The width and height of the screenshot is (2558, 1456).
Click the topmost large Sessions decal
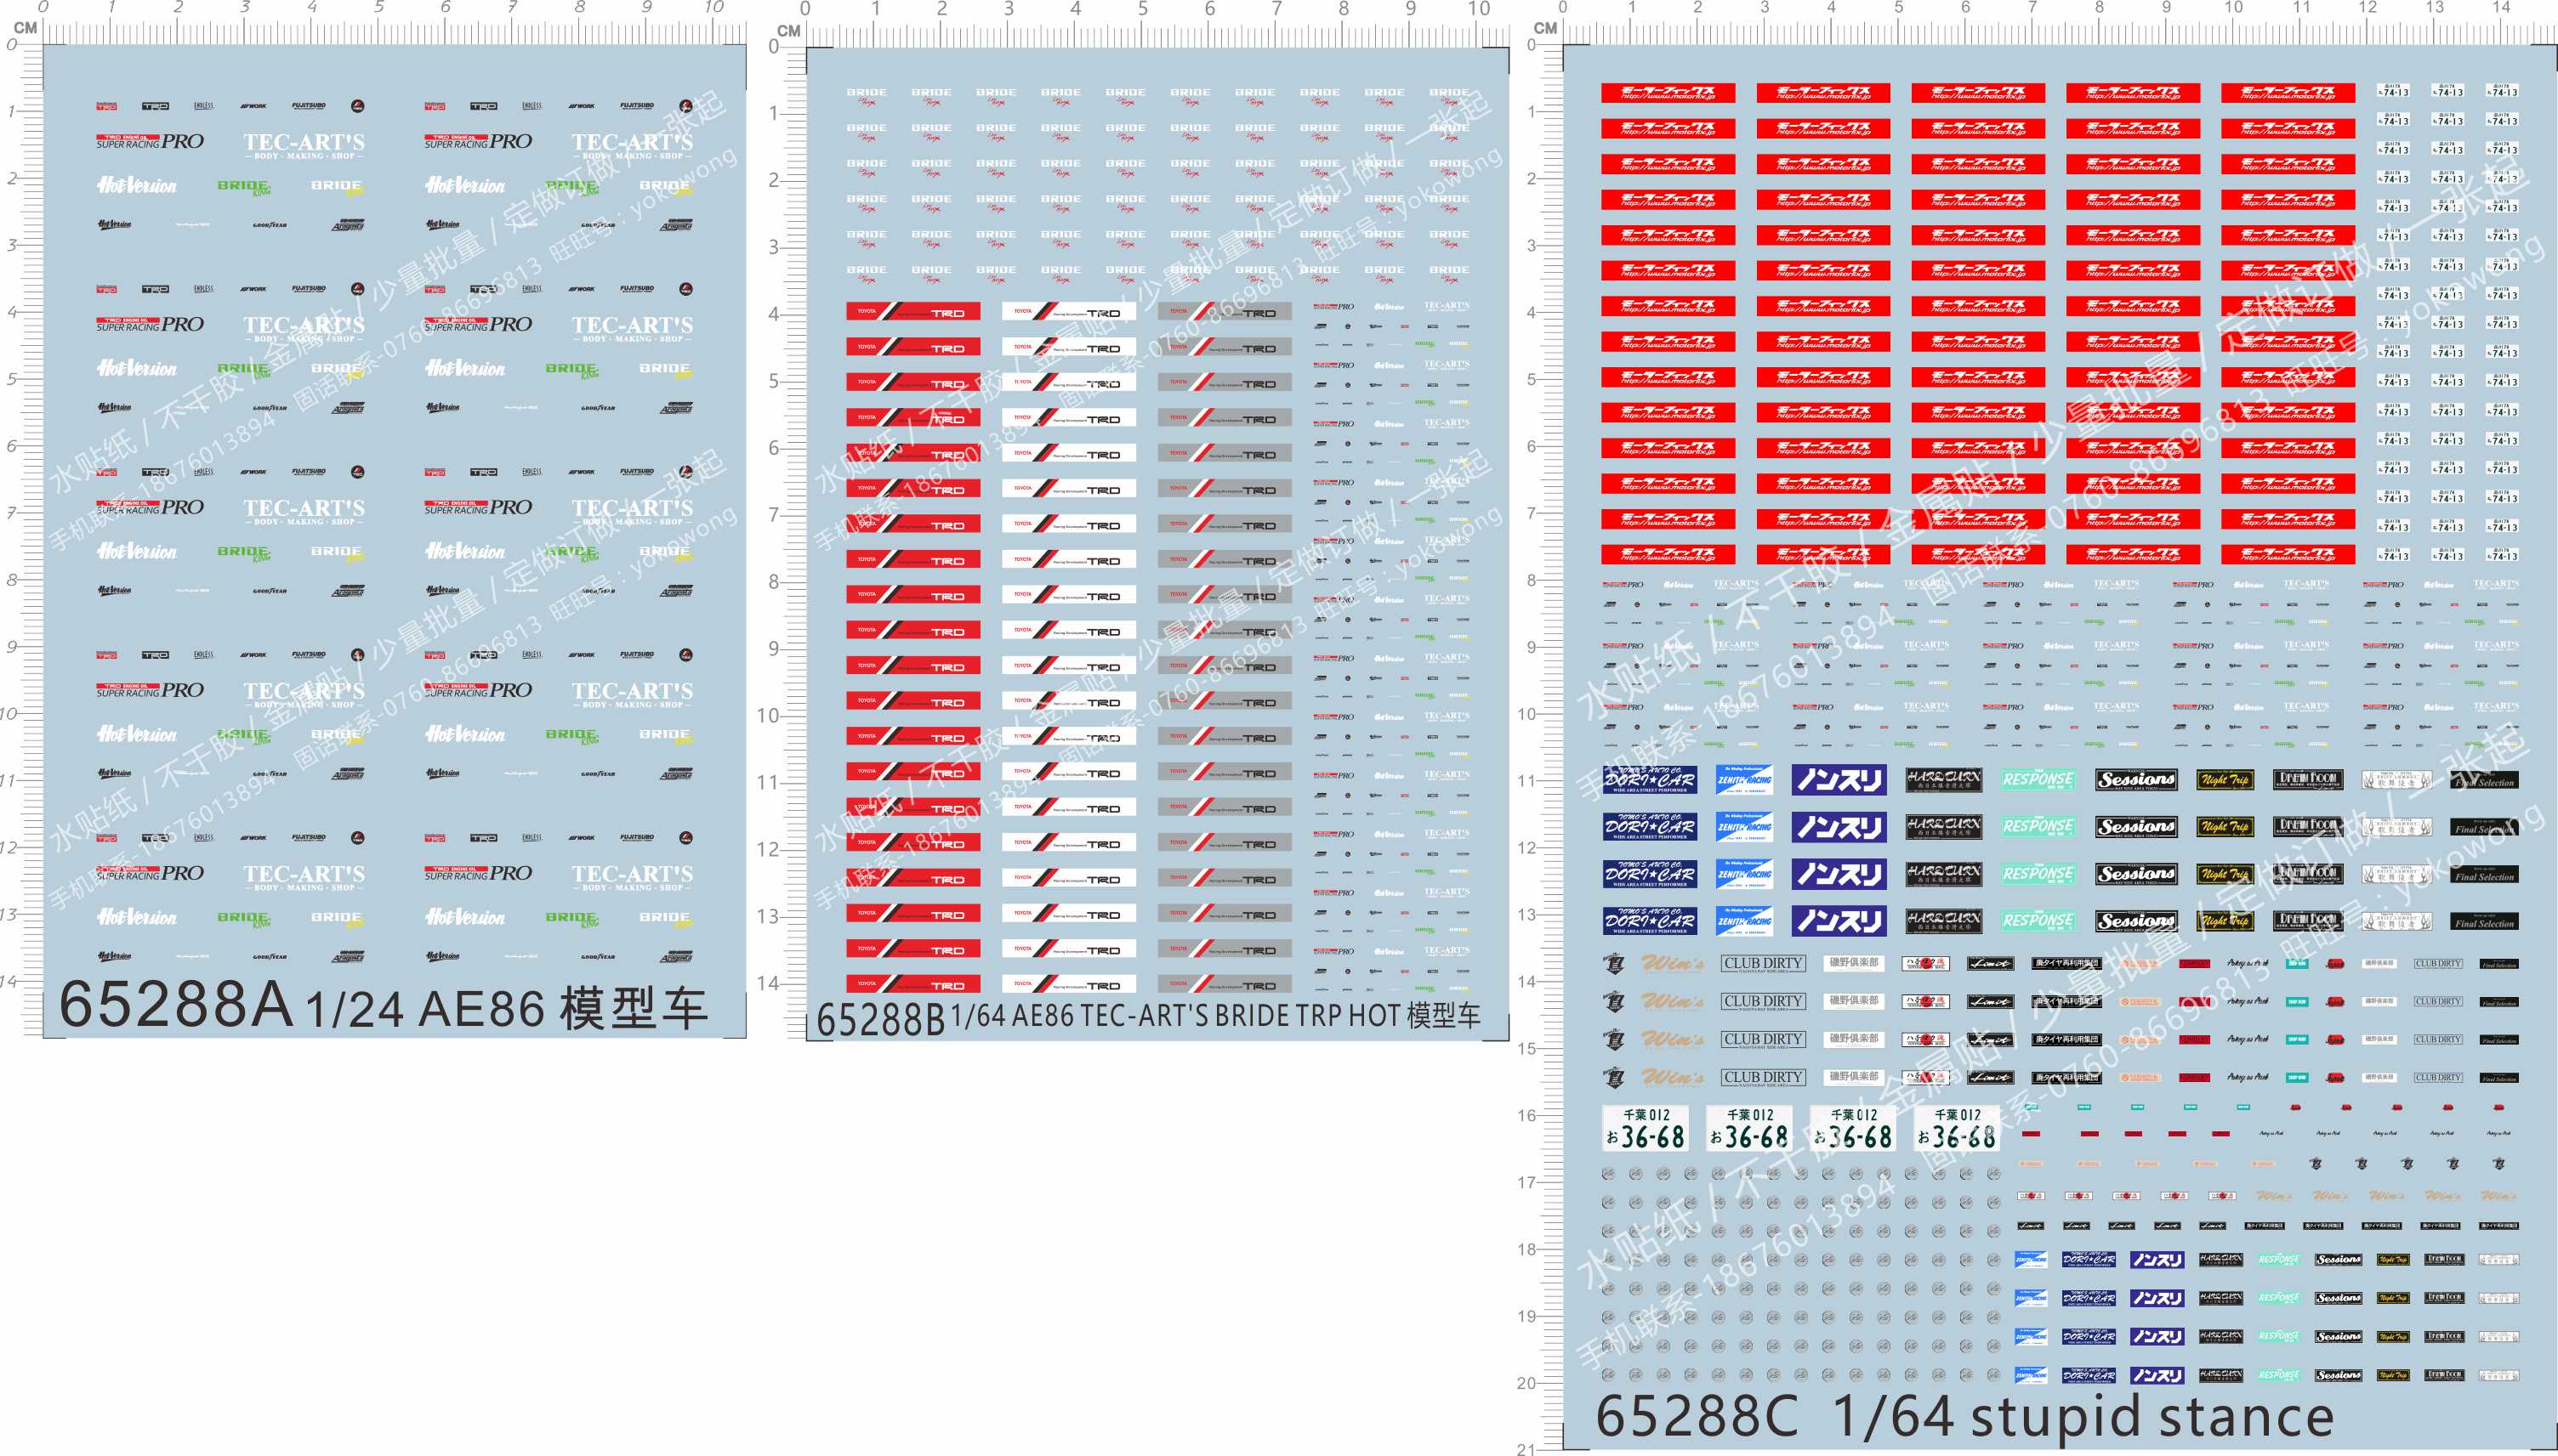(x=2136, y=779)
